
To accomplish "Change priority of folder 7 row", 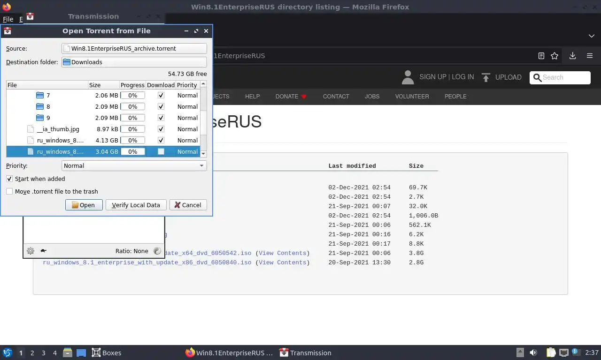I will point(187,95).
